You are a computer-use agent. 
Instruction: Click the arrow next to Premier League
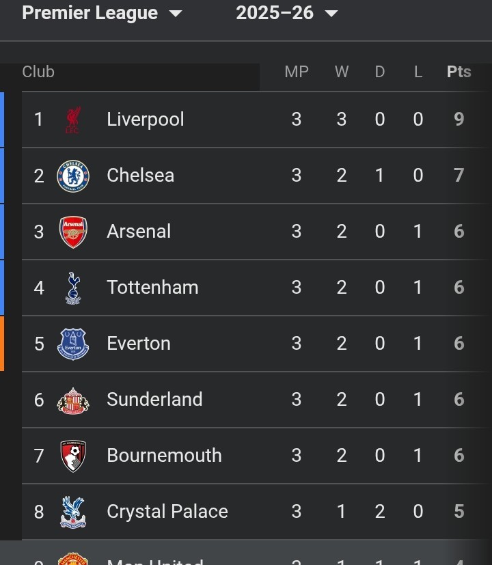(176, 14)
